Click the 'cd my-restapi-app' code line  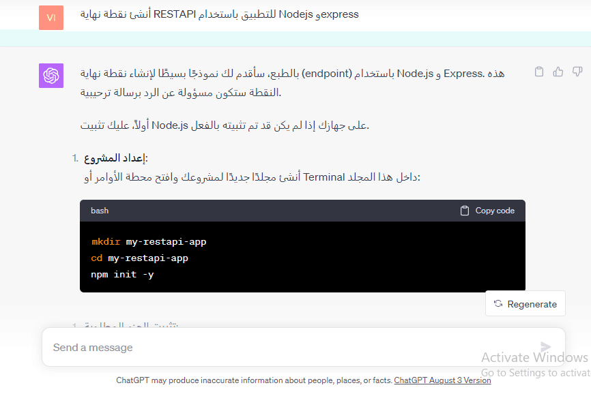[x=139, y=258]
